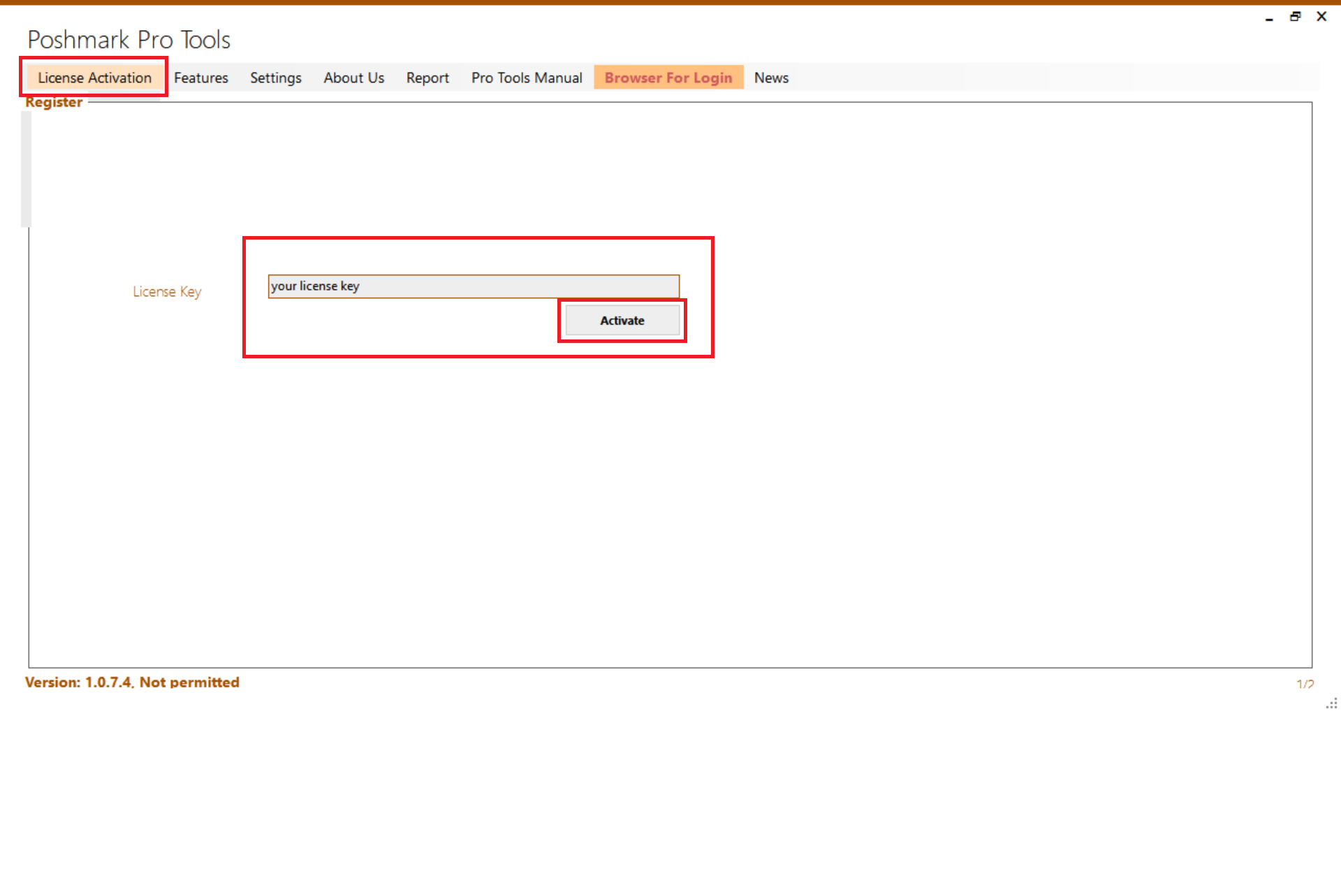Click the 'Register' group heading

pos(54,102)
